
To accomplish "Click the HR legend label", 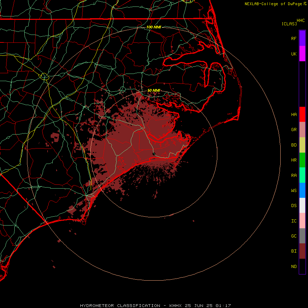I will 294,160.
